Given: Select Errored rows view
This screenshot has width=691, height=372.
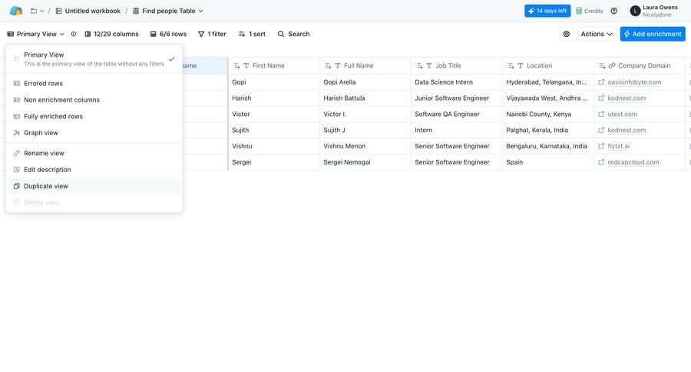Looking at the screenshot, I should coord(94,84).
